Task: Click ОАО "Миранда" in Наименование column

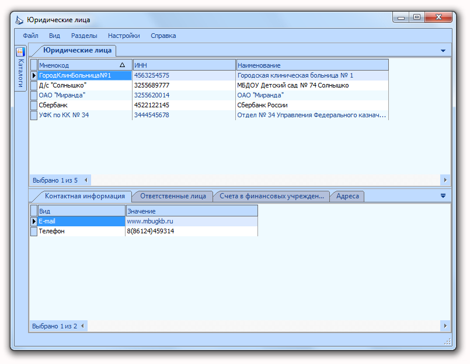Action: [x=260, y=95]
